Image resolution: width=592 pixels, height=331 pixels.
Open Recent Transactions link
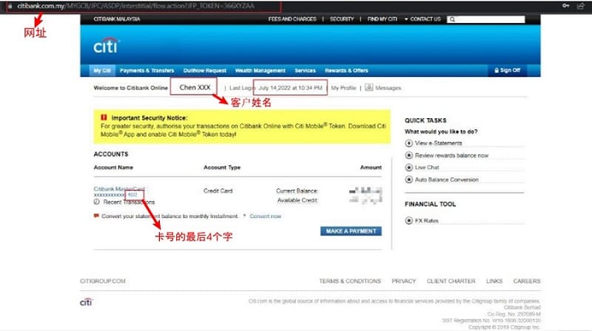point(129,202)
